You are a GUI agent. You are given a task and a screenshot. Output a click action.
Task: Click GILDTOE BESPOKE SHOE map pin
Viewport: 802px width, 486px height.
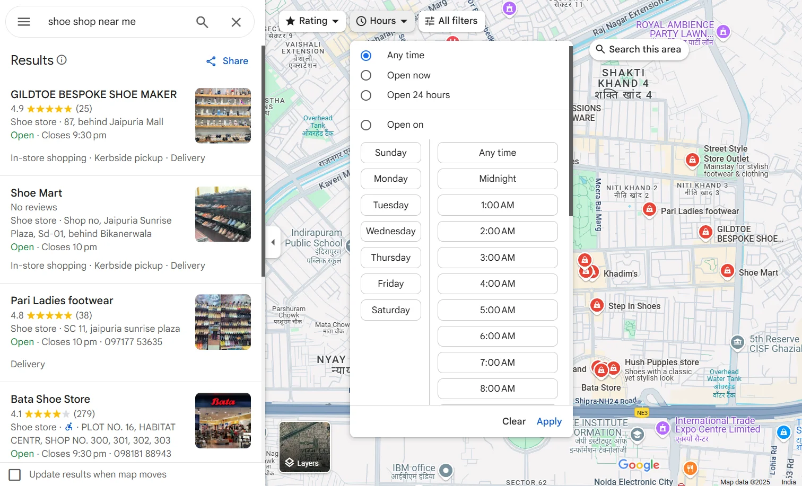coord(705,232)
